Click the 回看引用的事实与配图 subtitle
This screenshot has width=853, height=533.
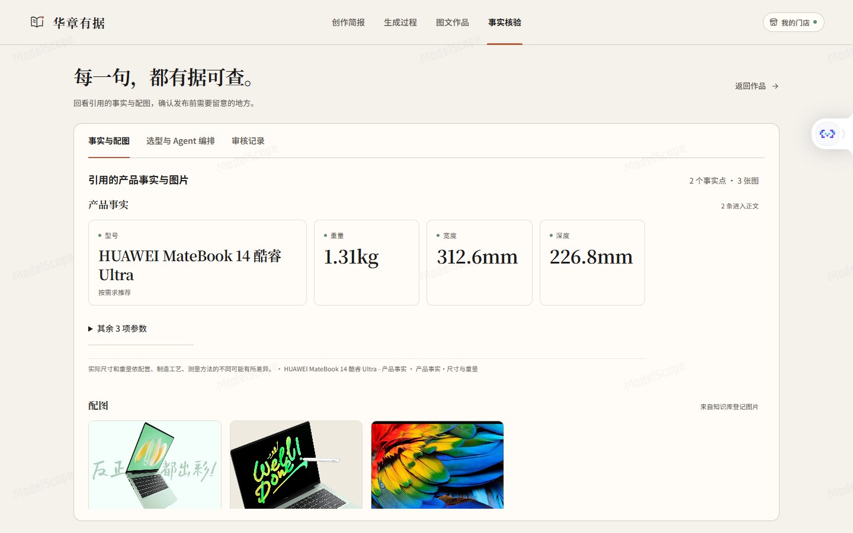[165, 103]
